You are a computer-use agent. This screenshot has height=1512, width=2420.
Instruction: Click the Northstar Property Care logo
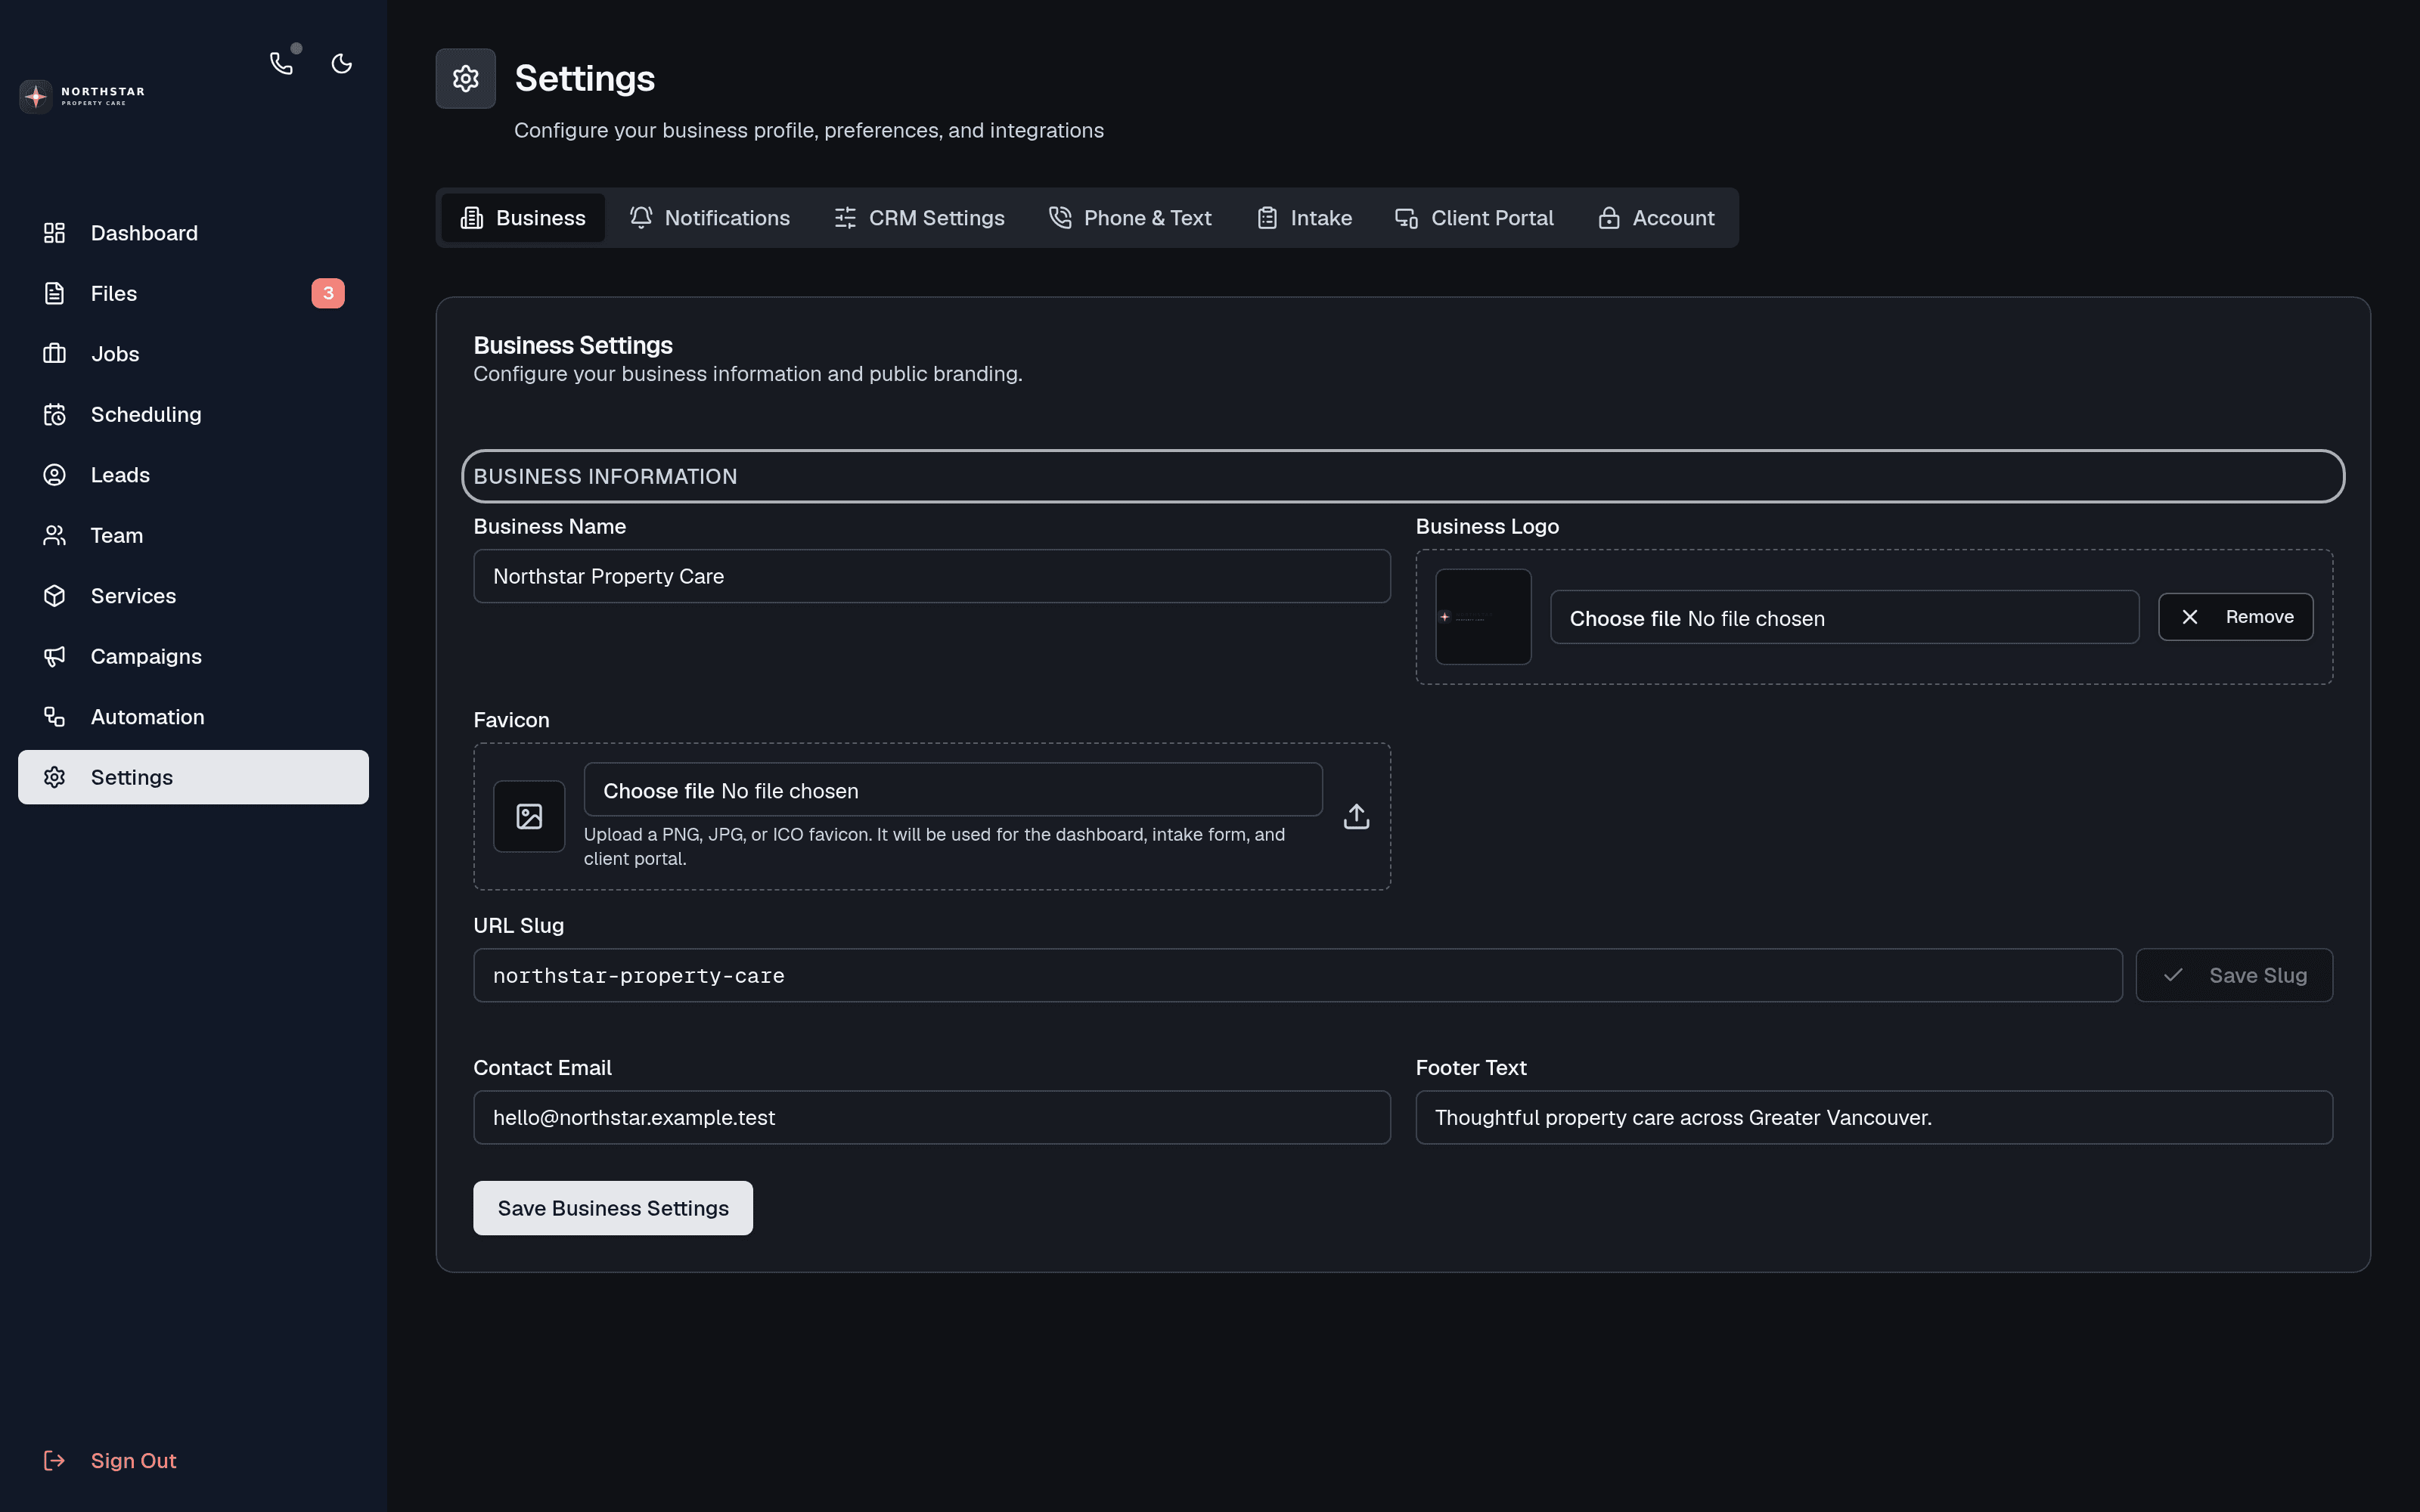(x=83, y=96)
